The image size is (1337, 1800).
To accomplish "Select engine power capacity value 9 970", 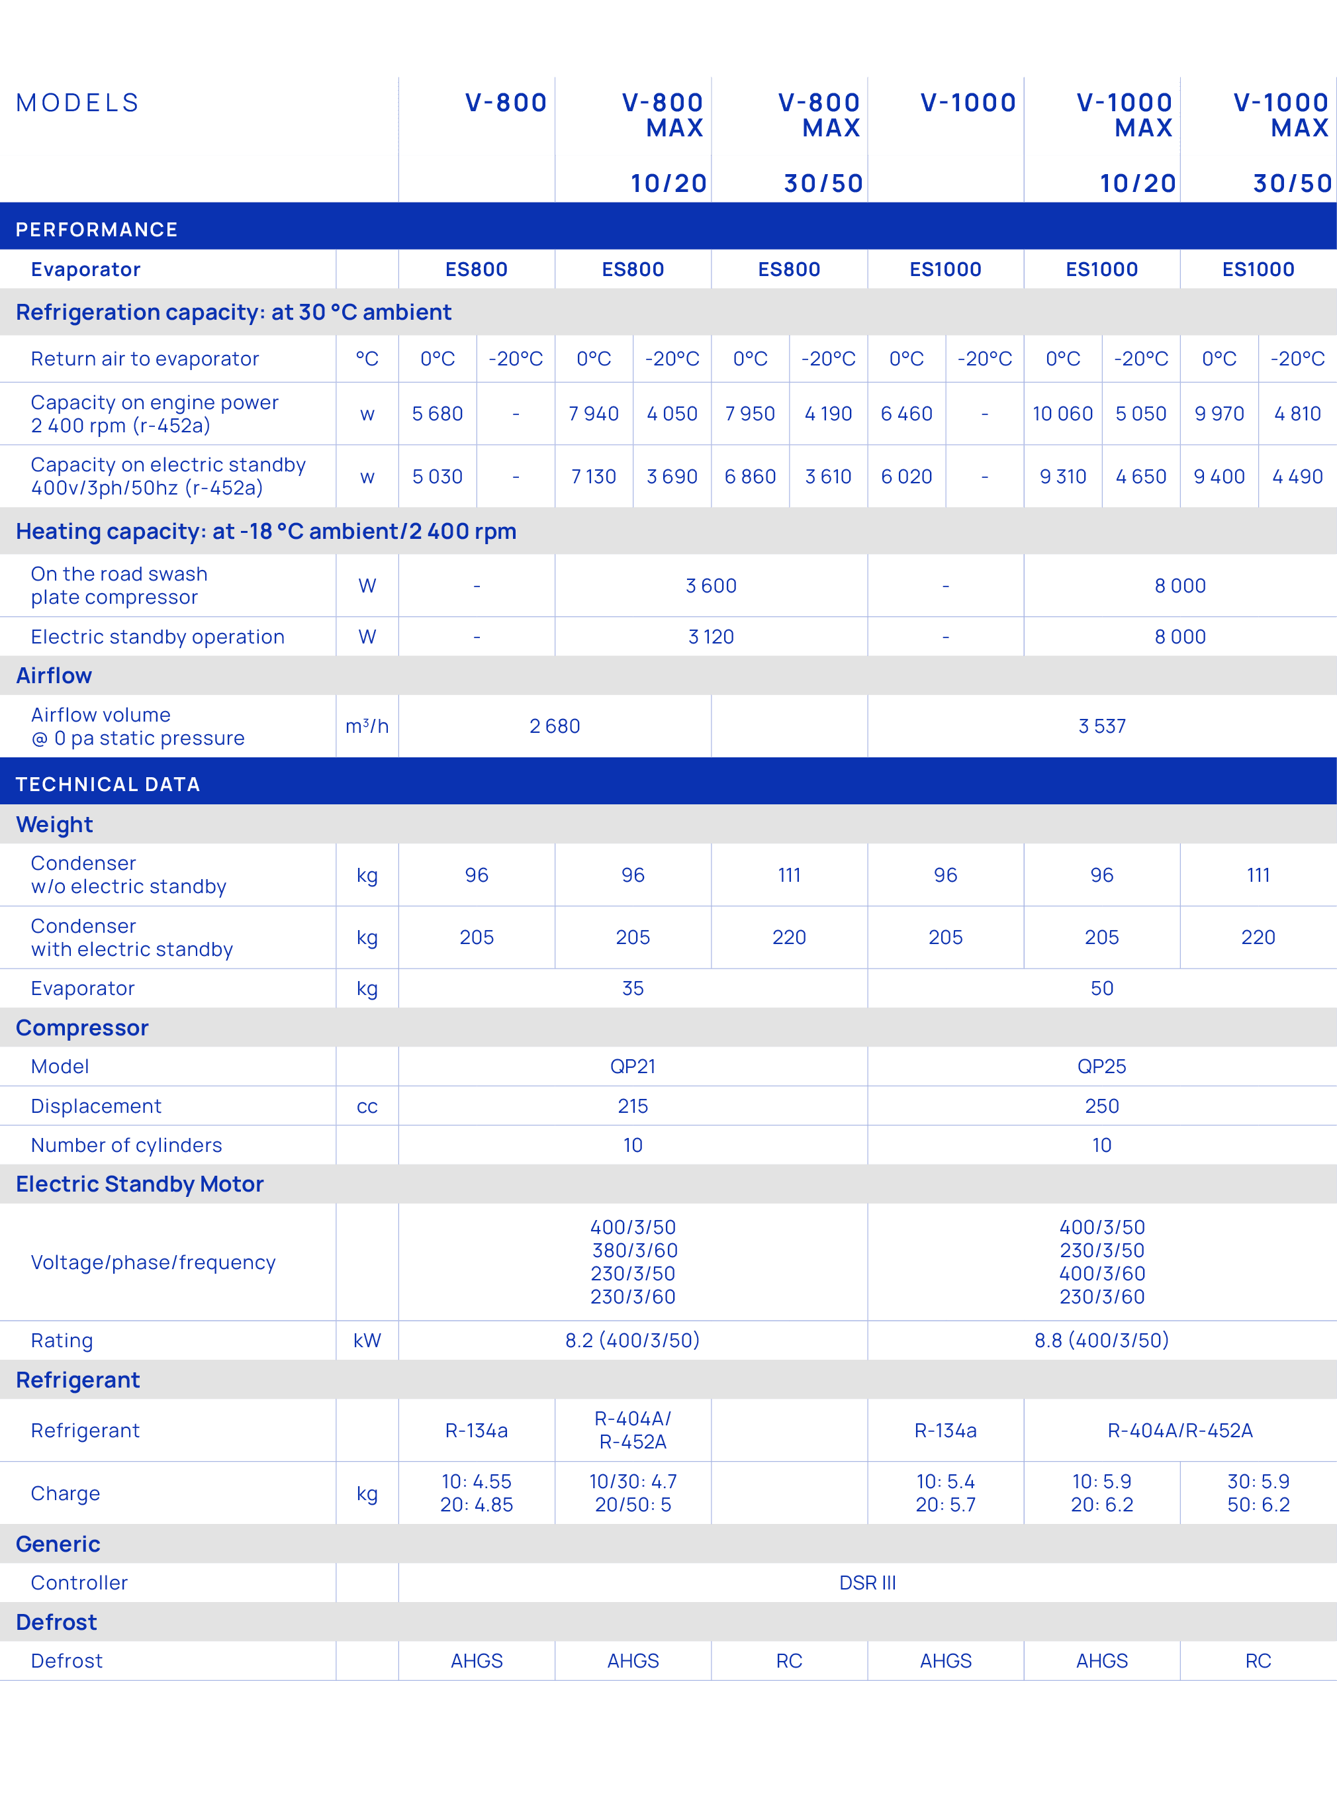I will 1219,414.
